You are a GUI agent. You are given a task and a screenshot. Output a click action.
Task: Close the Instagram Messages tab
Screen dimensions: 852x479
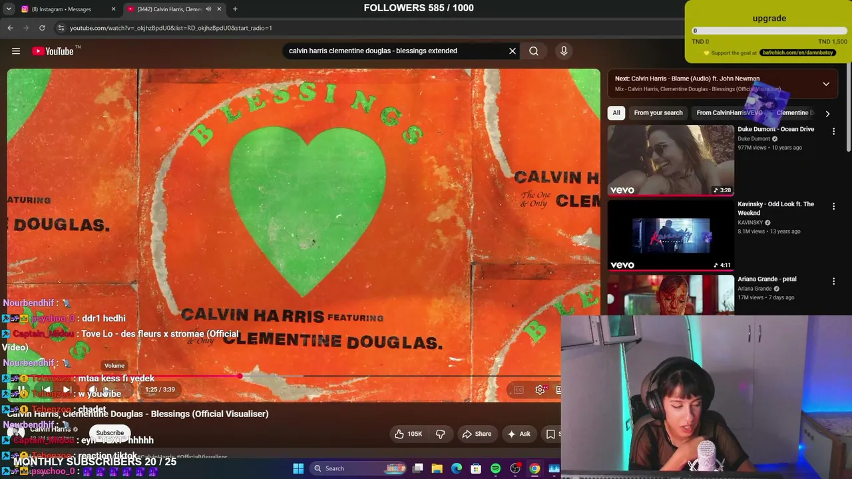(x=113, y=9)
